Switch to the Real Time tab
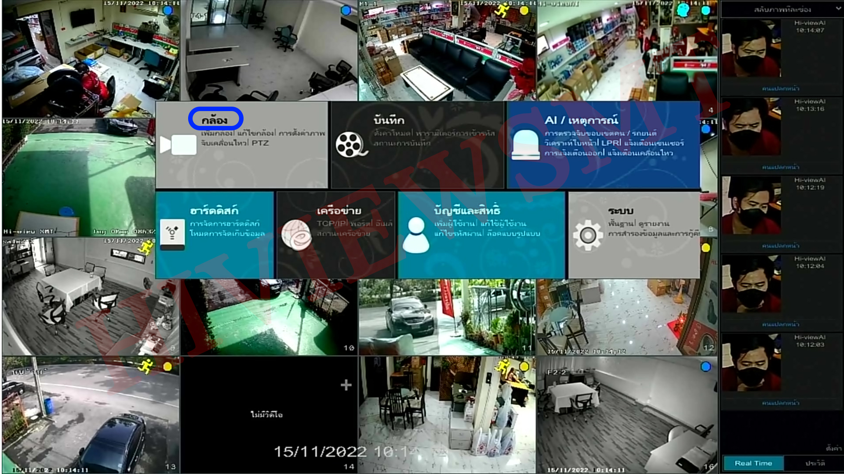844x474 pixels. click(x=753, y=463)
